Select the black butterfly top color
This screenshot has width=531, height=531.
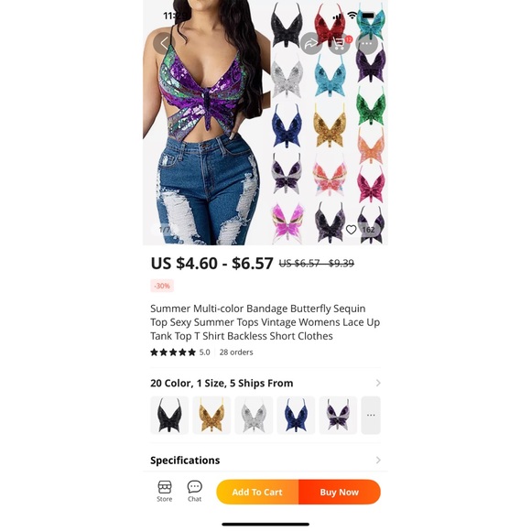pos(169,415)
